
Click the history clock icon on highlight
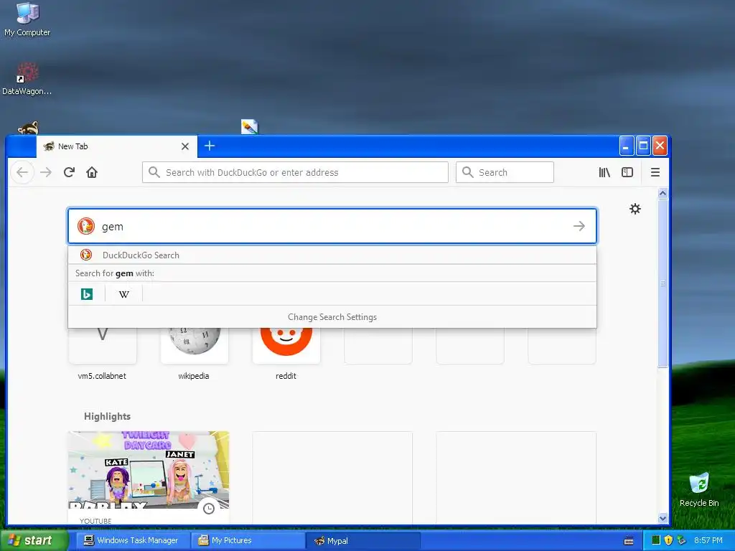point(209,509)
